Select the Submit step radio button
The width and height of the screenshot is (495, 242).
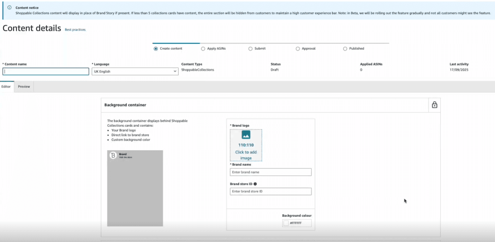(250, 49)
